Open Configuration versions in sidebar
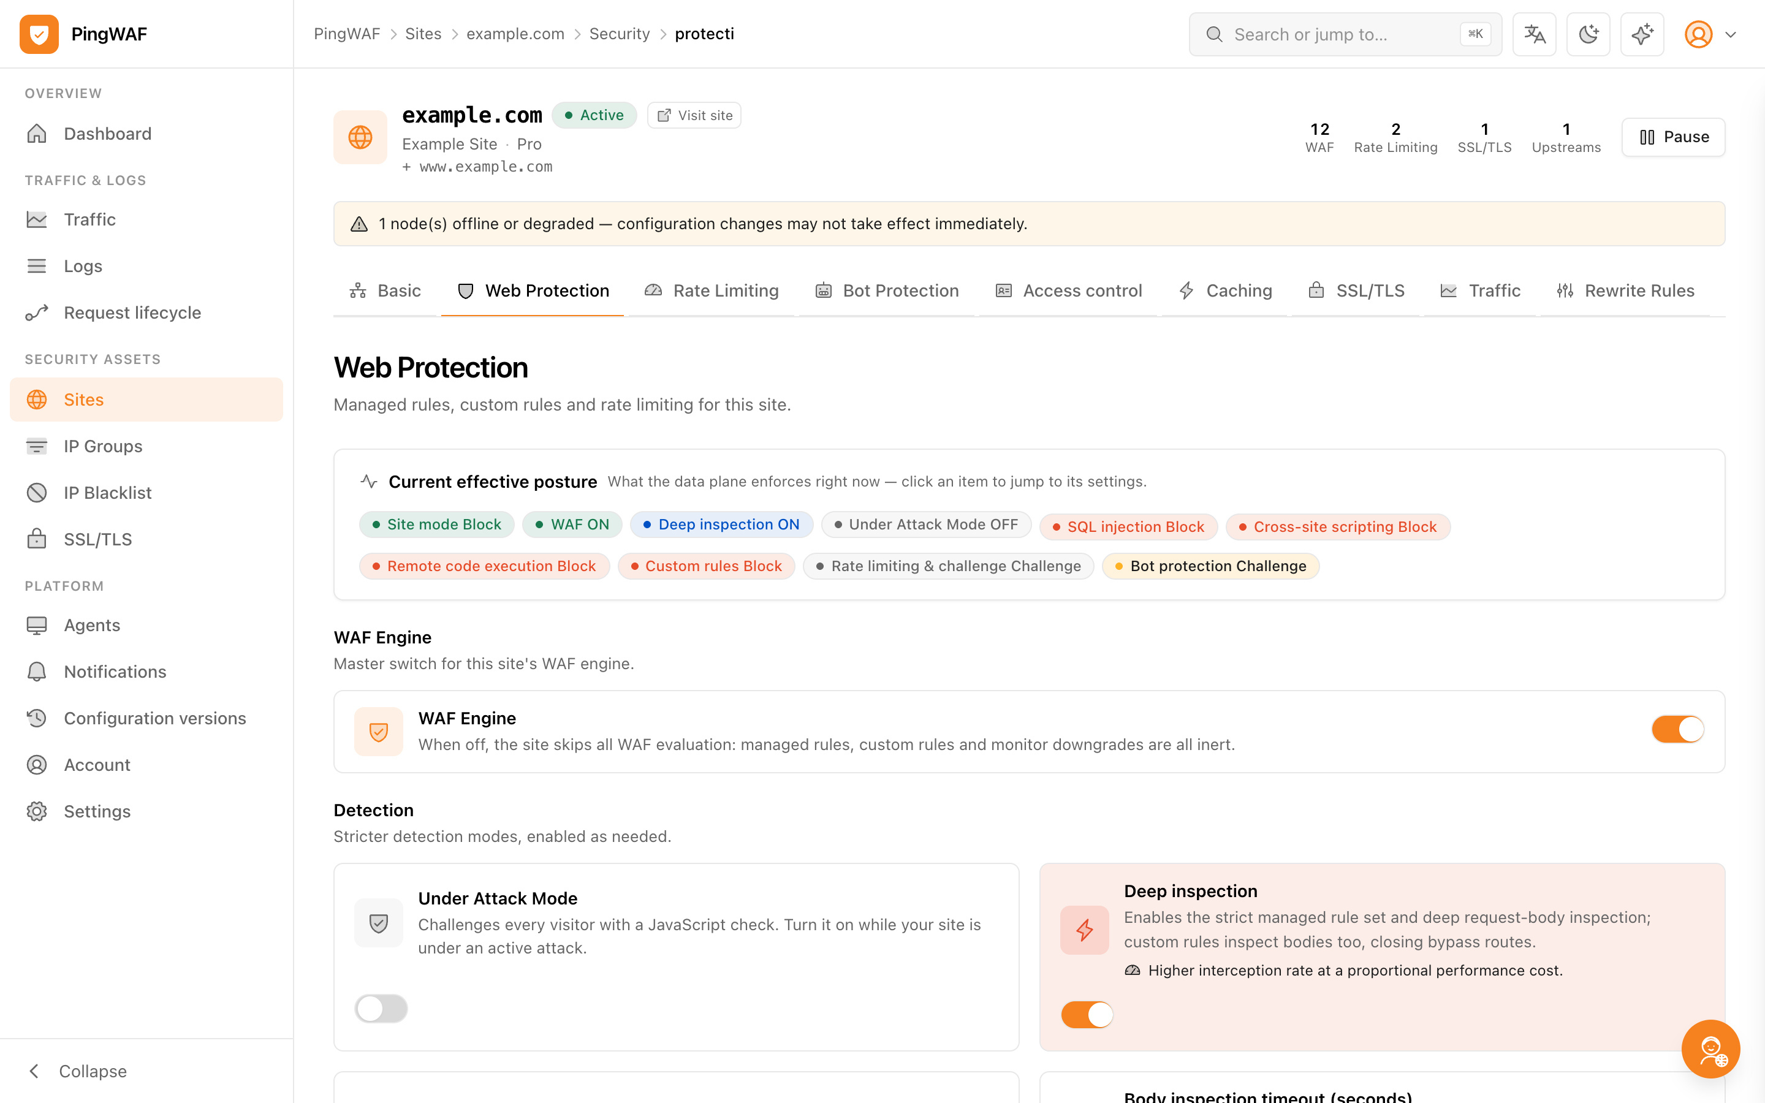 [x=146, y=718]
